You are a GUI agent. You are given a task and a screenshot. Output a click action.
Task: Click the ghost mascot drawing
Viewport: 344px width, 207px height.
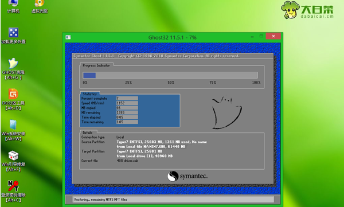tap(226, 112)
